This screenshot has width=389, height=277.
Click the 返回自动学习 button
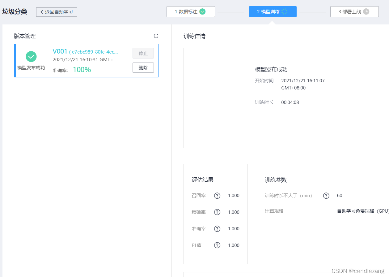tap(57, 12)
